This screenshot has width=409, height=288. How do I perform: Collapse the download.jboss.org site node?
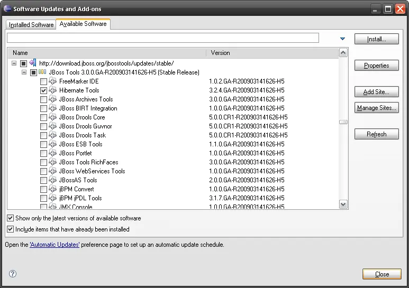(x=14, y=63)
